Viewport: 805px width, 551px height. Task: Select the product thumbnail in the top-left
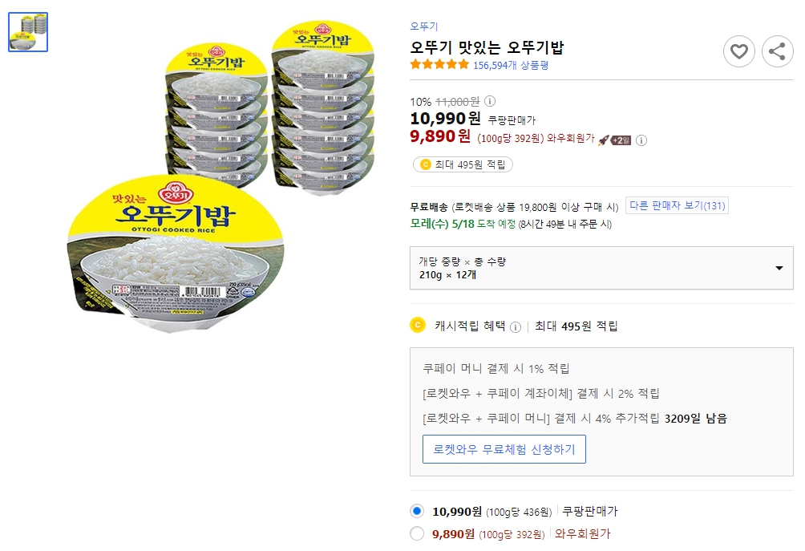(x=28, y=31)
